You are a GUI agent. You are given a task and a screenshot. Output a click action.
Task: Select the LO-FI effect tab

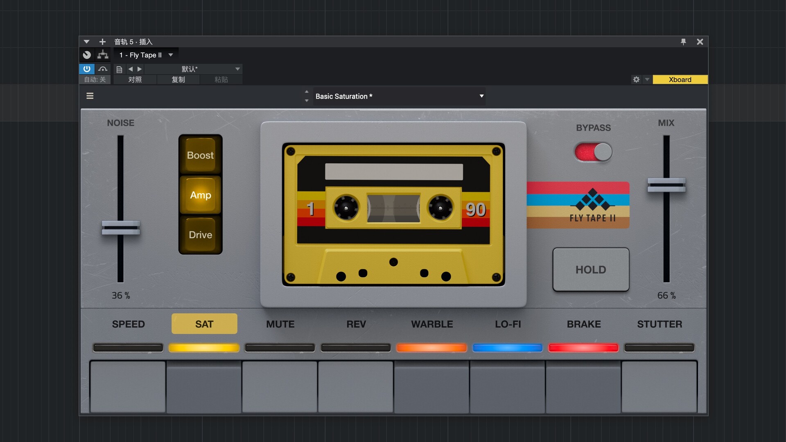pos(508,324)
